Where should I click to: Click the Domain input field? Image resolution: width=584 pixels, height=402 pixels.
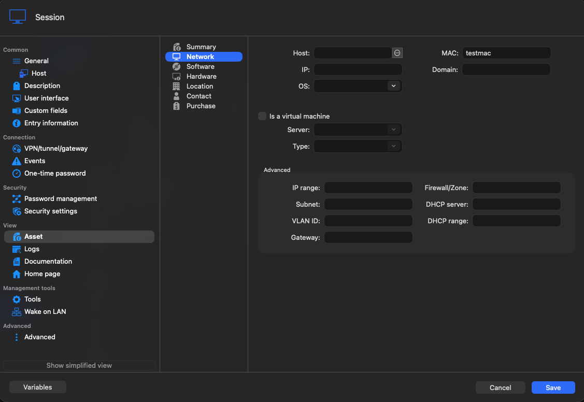506,69
